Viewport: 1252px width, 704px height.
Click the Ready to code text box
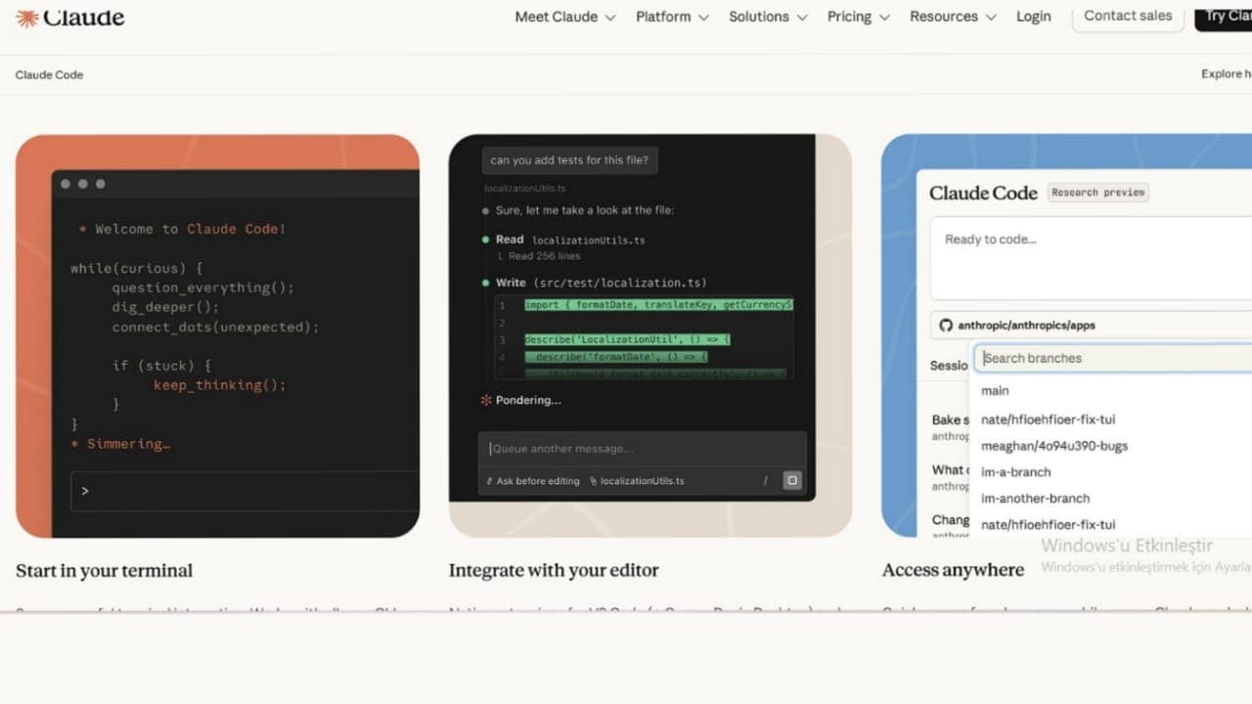click(x=1091, y=258)
